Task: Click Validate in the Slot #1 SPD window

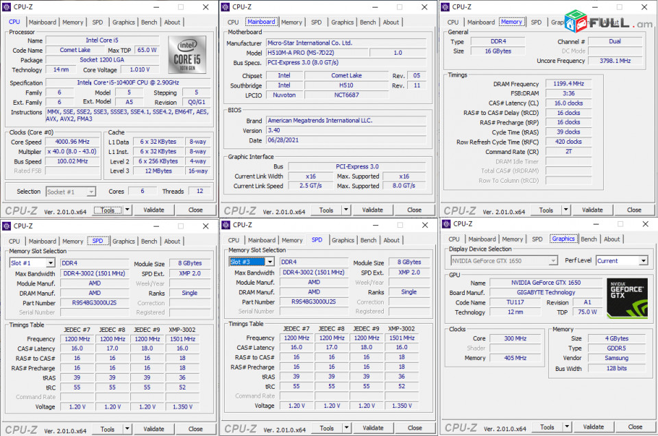Action: coord(154,429)
